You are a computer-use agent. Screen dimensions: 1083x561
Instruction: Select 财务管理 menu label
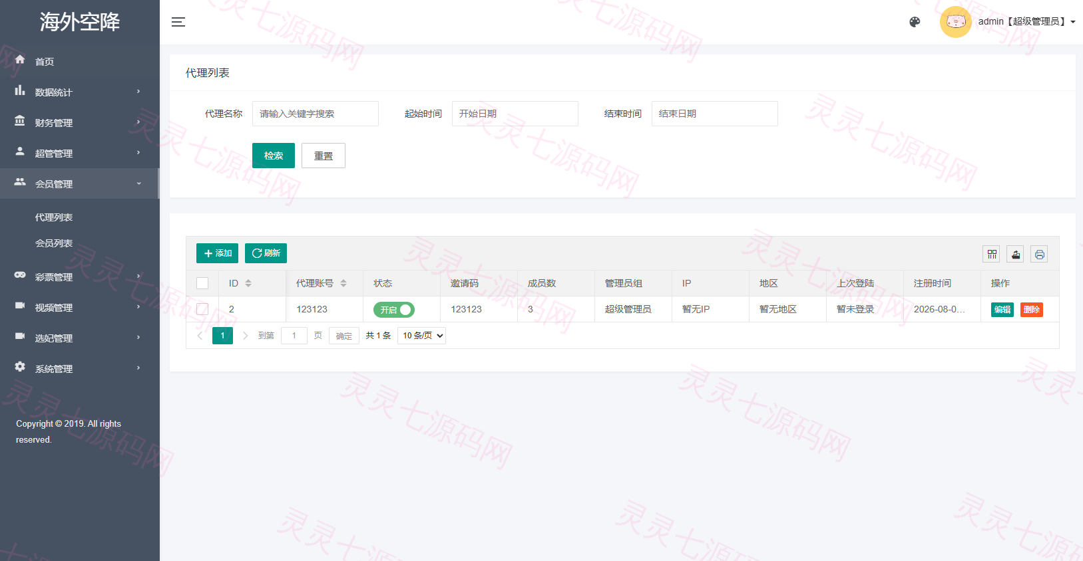pyautogui.click(x=54, y=123)
